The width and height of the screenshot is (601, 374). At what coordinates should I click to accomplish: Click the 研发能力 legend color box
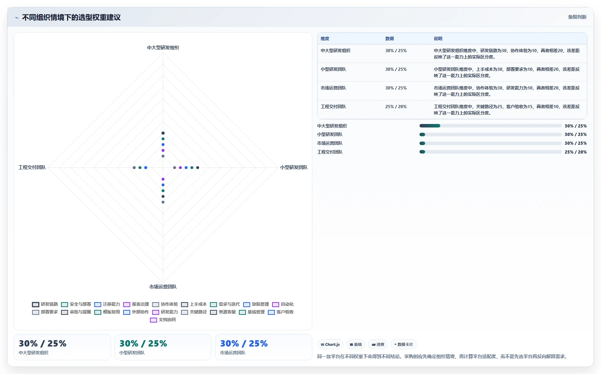[155, 312]
